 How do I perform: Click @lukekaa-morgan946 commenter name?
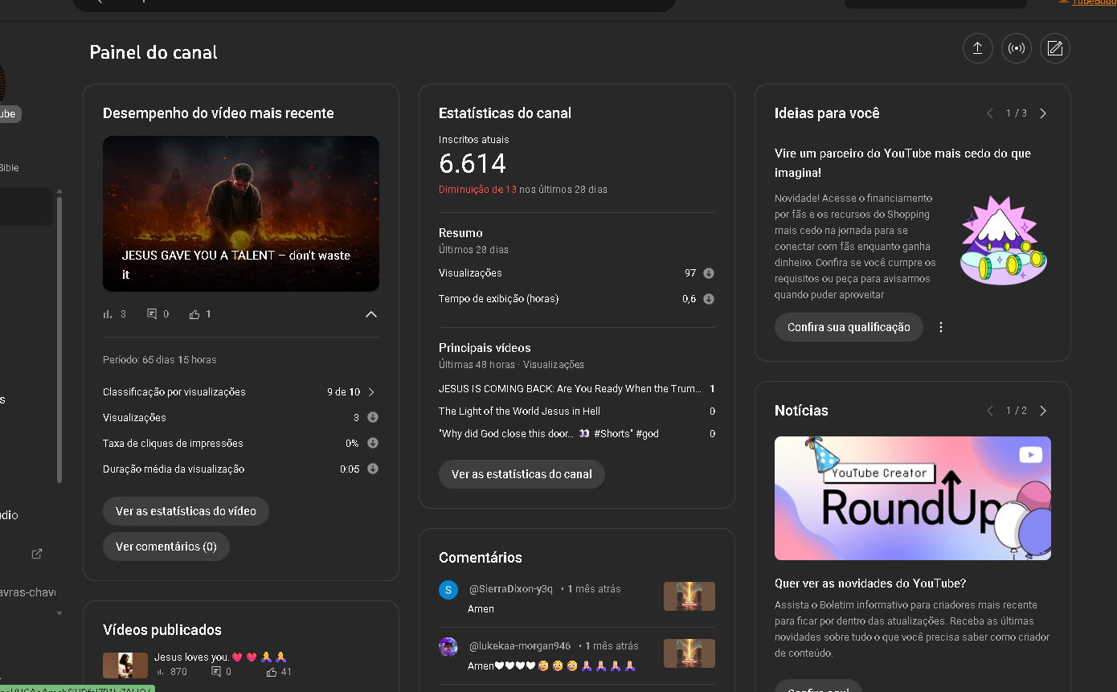tap(520, 646)
